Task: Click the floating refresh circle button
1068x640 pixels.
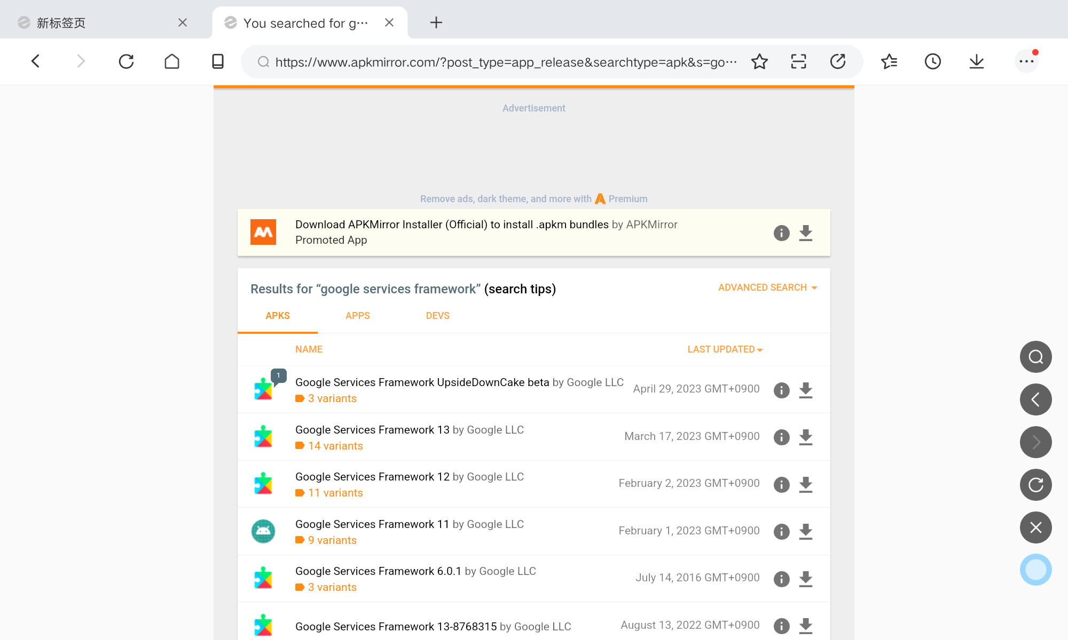Action: coord(1035,485)
